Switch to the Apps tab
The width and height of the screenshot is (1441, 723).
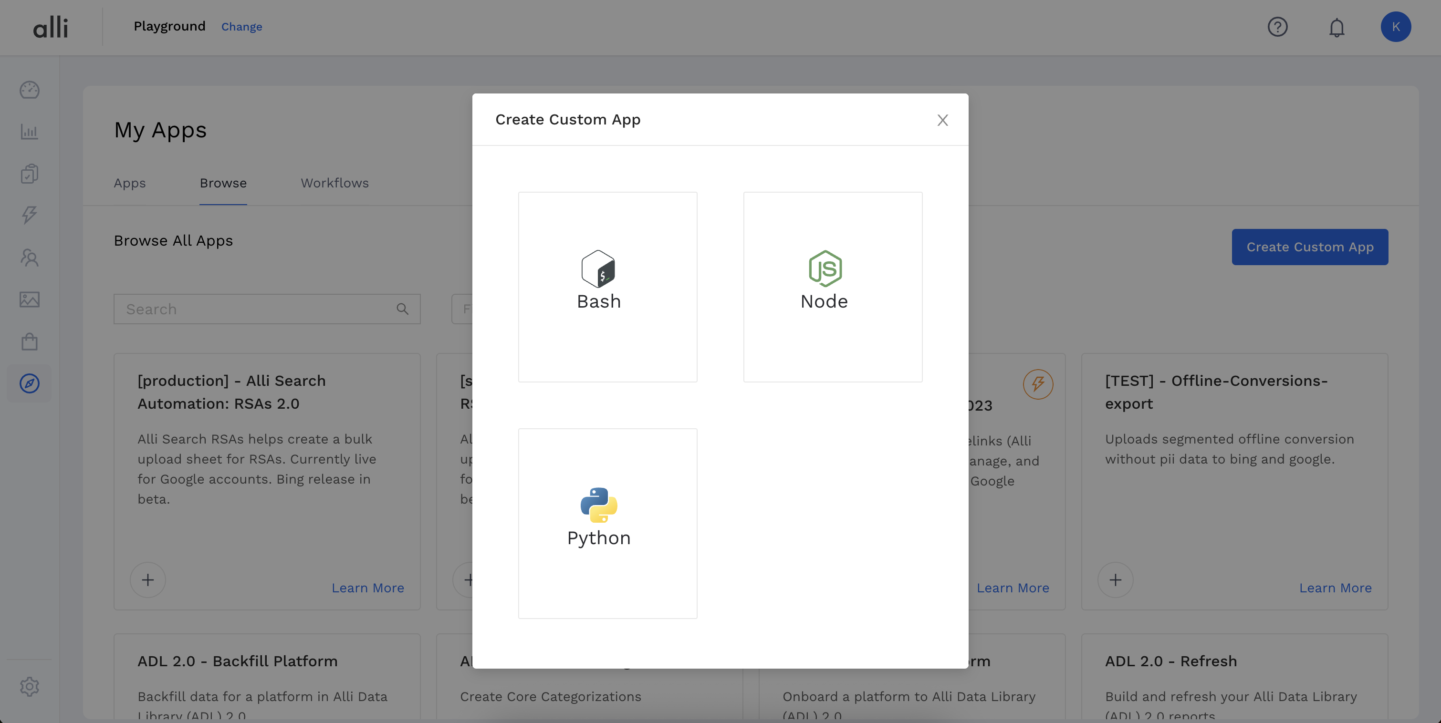coord(129,184)
